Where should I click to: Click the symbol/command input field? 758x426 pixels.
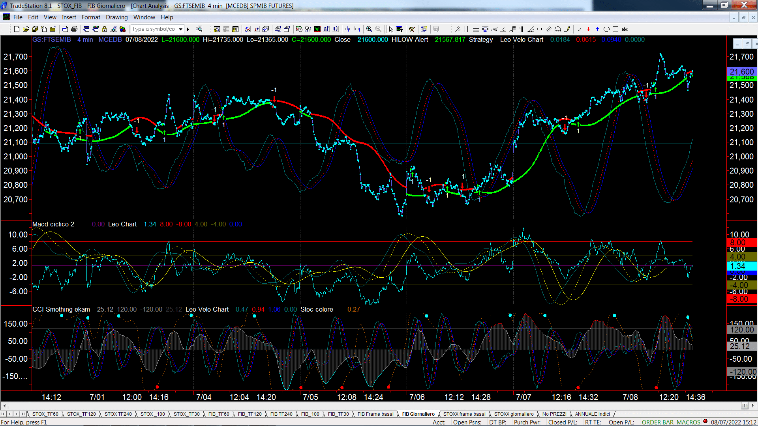tap(154, 29)
